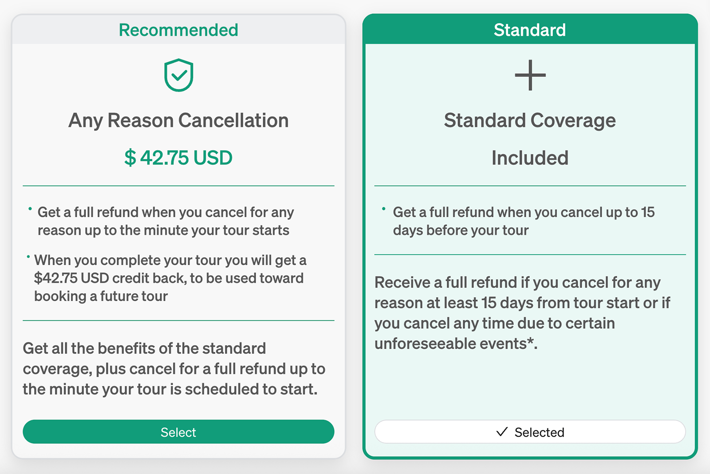
Task: Click the green bullet dot in Standard card
Action: click(x=383, y=208)
